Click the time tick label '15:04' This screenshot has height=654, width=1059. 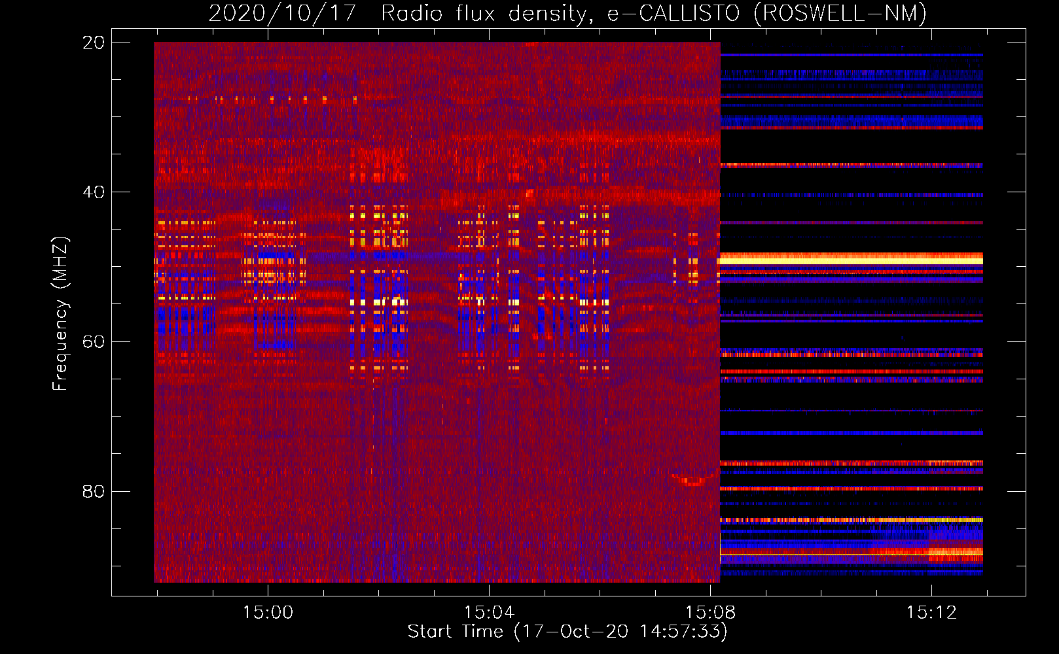489,613
